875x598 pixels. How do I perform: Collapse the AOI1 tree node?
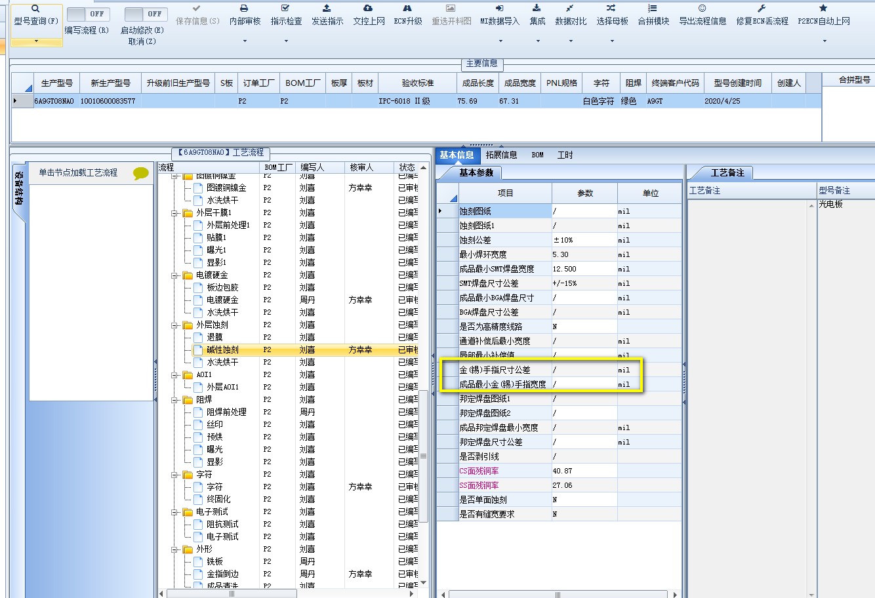point(175,375)
